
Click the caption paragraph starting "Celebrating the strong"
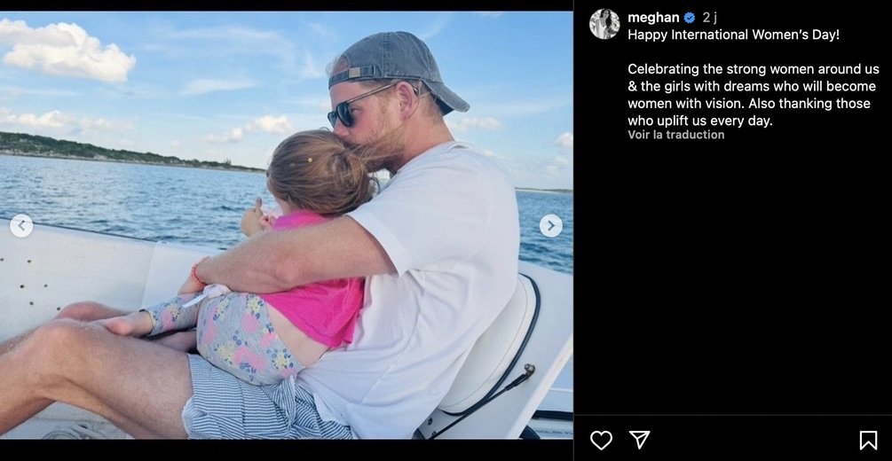coord(754,95)
